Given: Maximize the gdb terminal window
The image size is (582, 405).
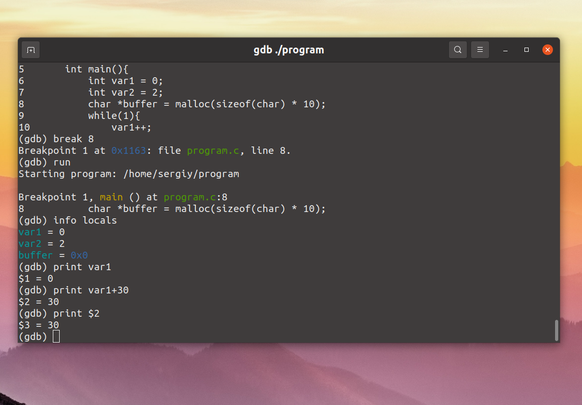Looking at the screenshot, I should 527,50.
